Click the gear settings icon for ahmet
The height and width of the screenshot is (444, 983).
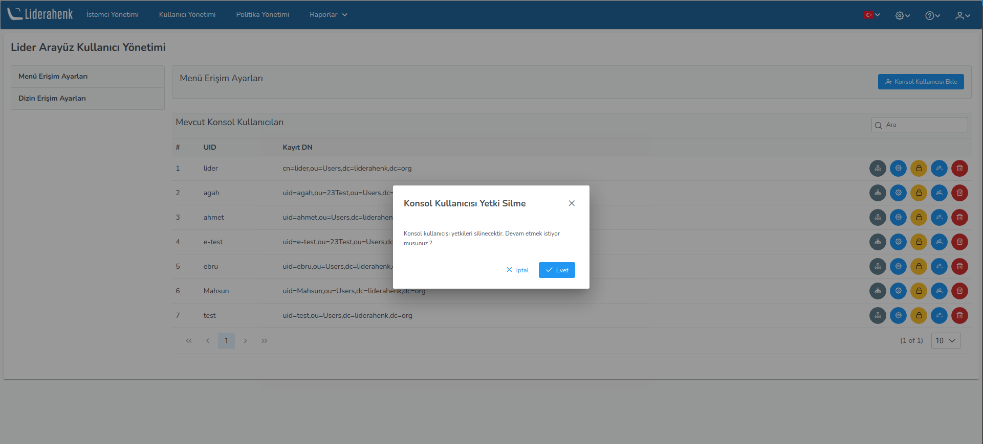coord(898,217)
